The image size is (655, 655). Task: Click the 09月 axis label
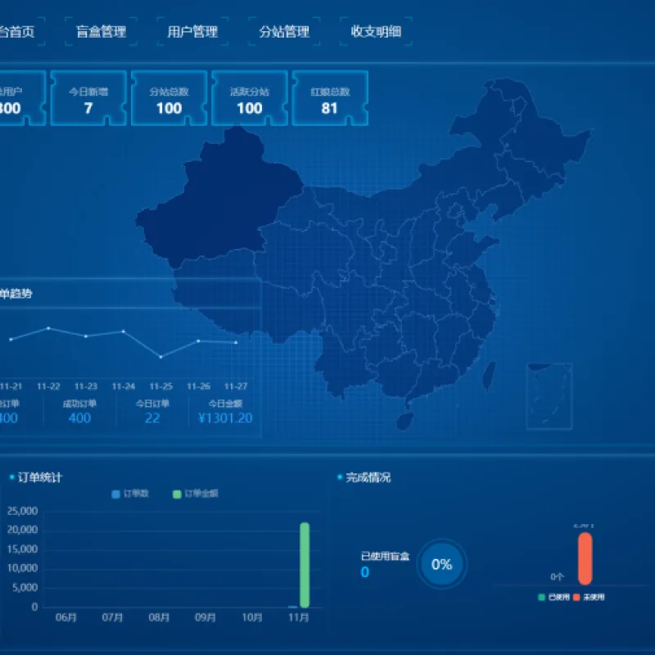206,617
